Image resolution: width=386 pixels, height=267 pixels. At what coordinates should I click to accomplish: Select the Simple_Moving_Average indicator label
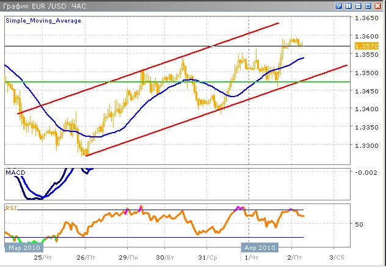tap(43, 21)
